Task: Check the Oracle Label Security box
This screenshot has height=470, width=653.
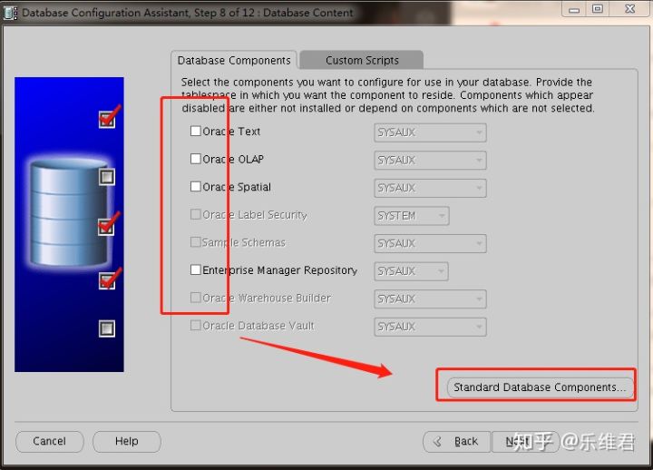Action: click(x=195, y=214)
